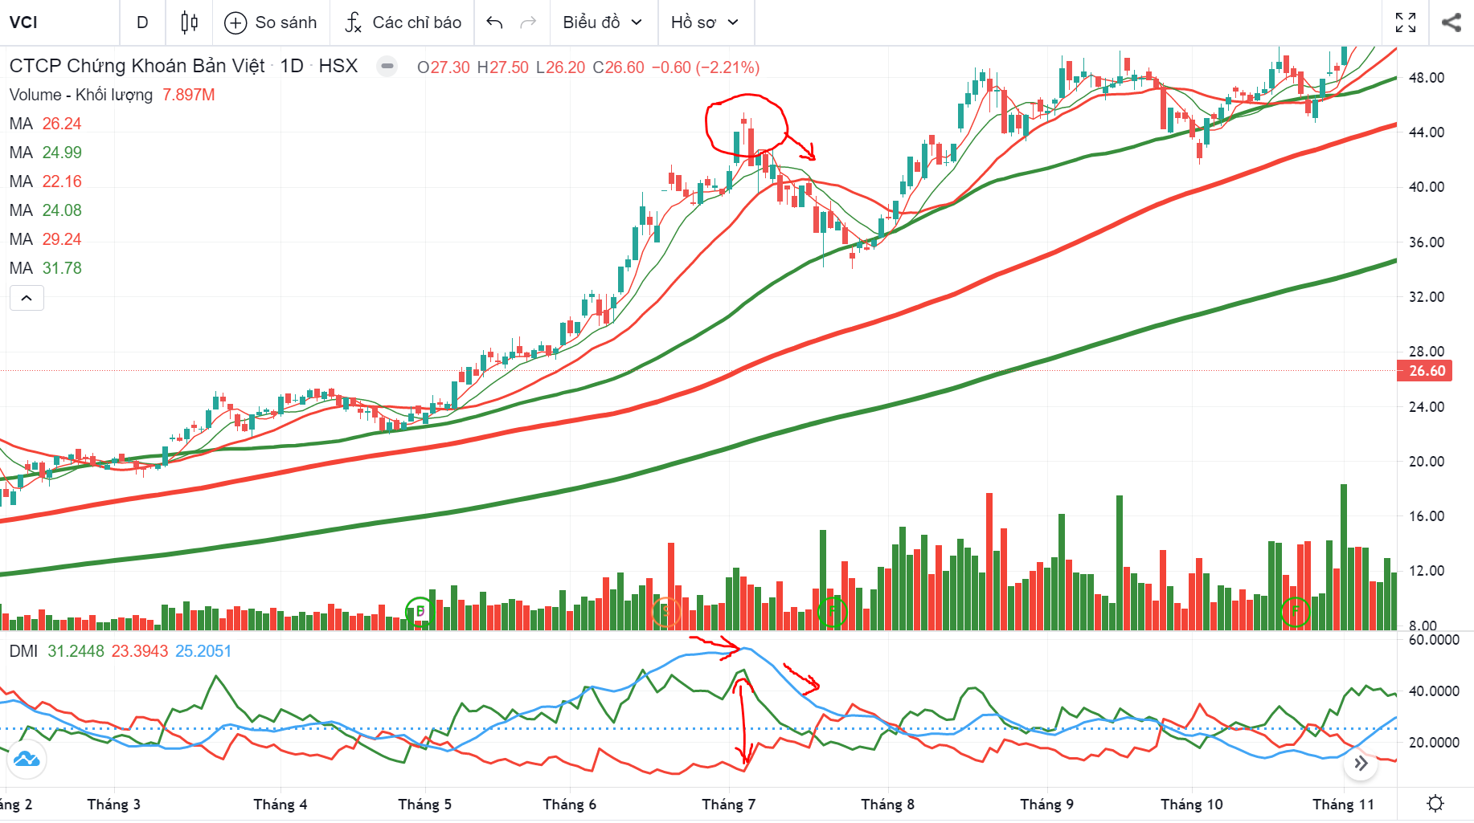Open Các chỉ báo indicators menu
The image size is (1474, 823).
tap(403, 22)
